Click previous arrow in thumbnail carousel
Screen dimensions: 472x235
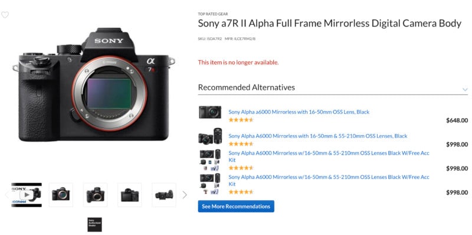click(x=6, y=195)
